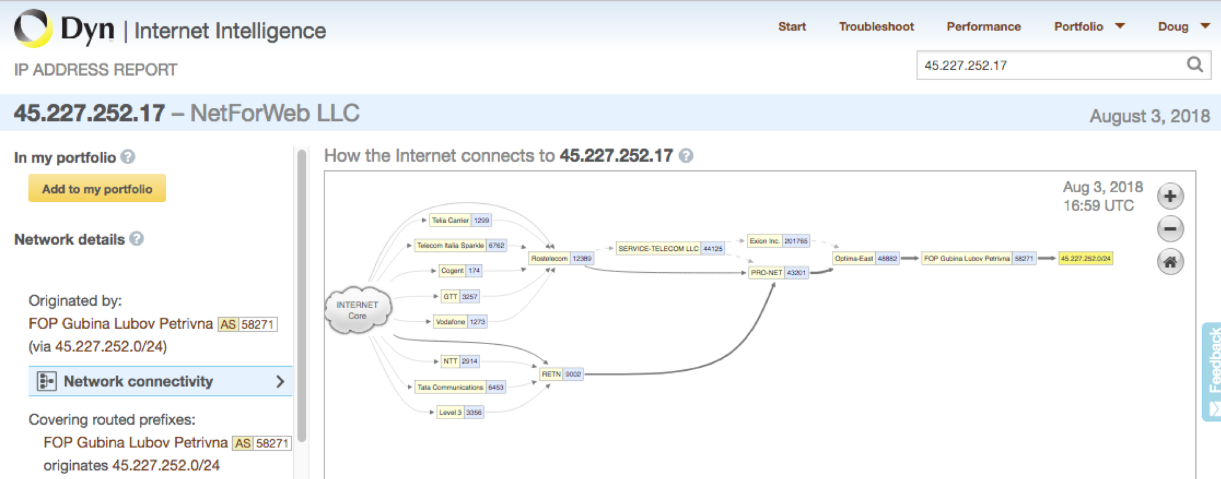Open the Doug user dropdown
The height and width of the screenshot is (479, 1221).
(1184, 26)
